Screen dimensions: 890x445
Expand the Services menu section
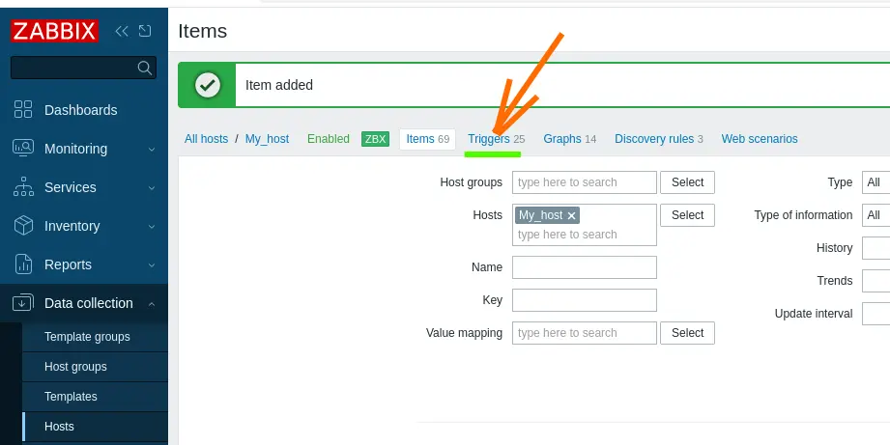(x=151, y=187)
